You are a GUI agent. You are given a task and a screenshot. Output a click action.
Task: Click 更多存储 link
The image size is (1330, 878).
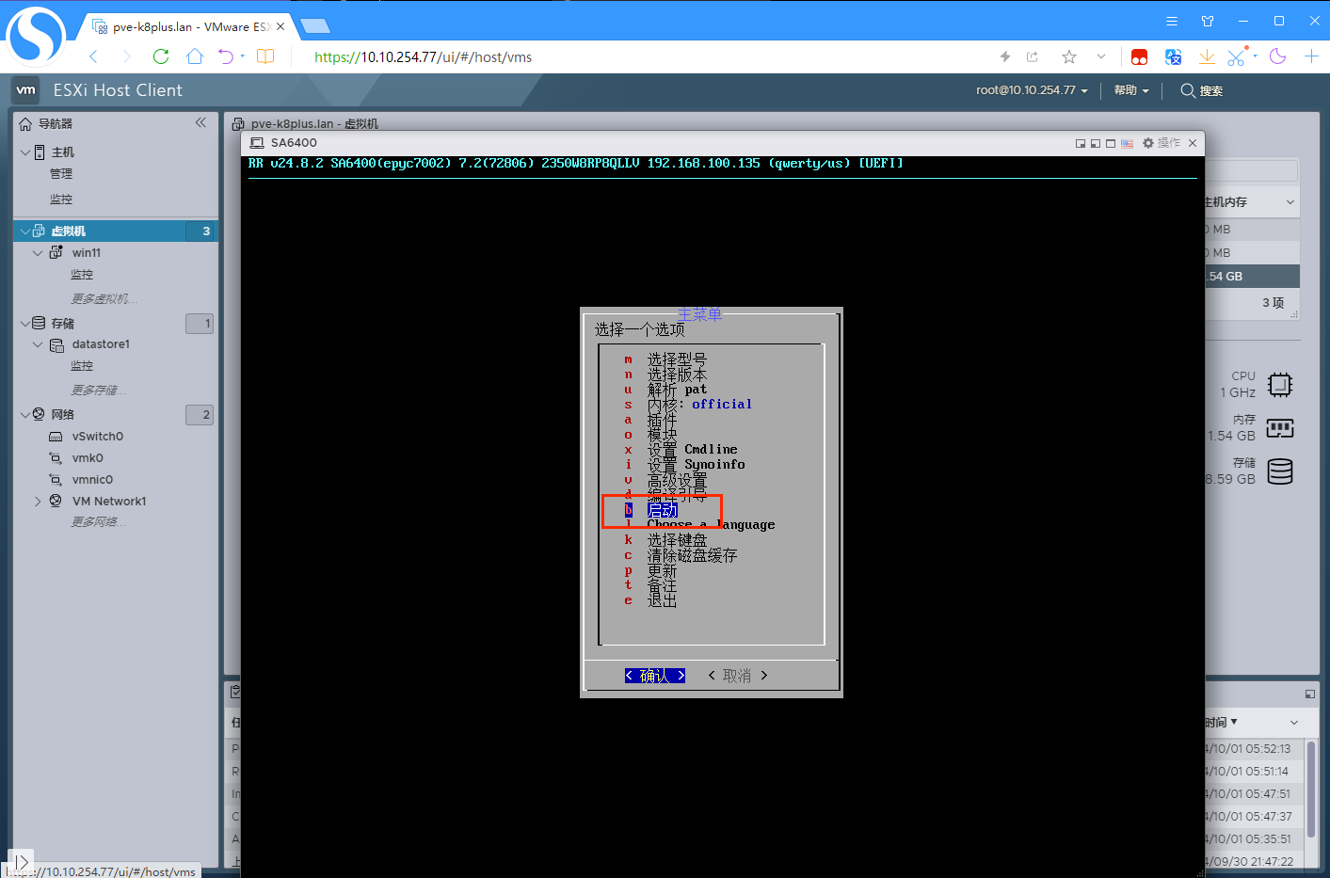tap(99, 391)
